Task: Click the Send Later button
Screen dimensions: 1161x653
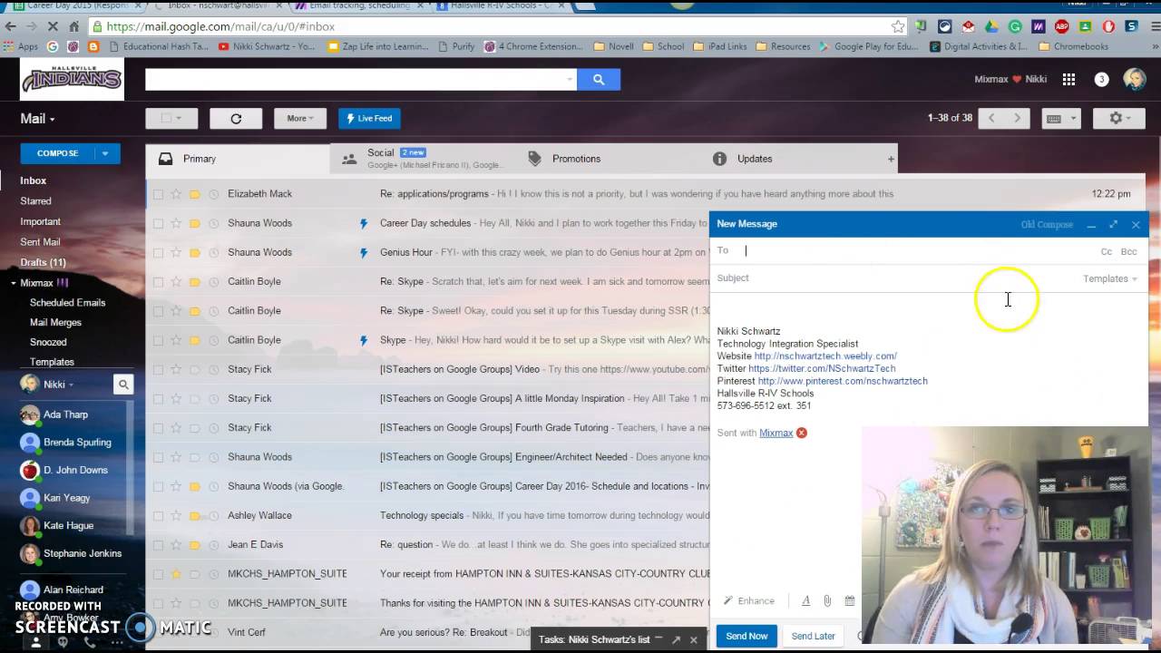Action: point(813,636)
